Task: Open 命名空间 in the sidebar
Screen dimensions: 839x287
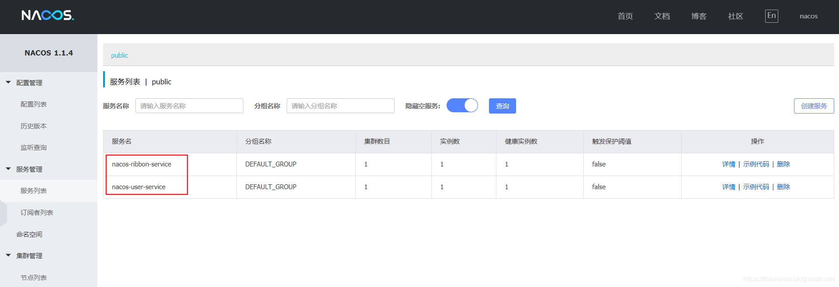Action: 29,235
